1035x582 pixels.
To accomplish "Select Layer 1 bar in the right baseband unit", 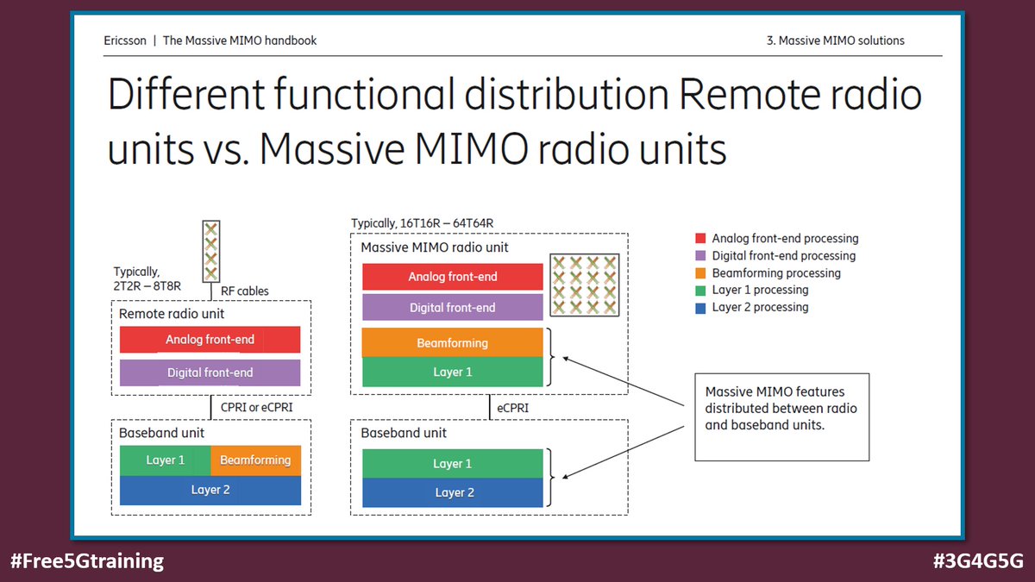I will [x=453, y=464].
